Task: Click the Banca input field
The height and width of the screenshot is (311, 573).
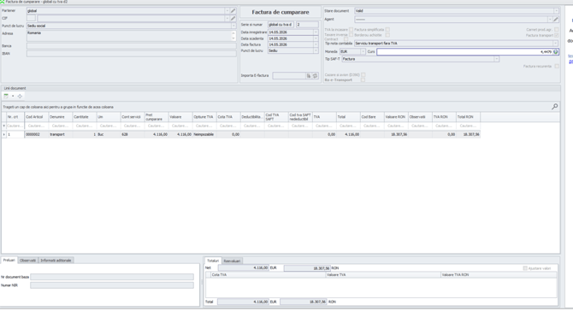Action: [x=131, y=46]
